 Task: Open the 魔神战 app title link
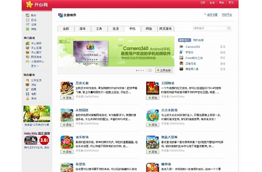click(x=166, y=164)
